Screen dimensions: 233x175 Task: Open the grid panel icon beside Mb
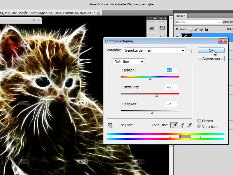pos(162,27)
